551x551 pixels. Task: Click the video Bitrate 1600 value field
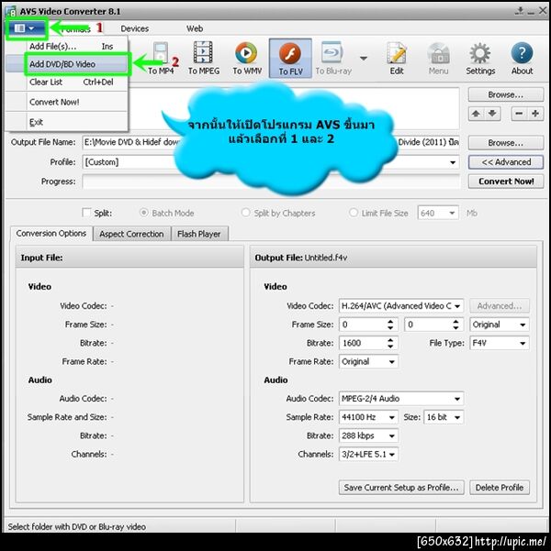[363, 343]
